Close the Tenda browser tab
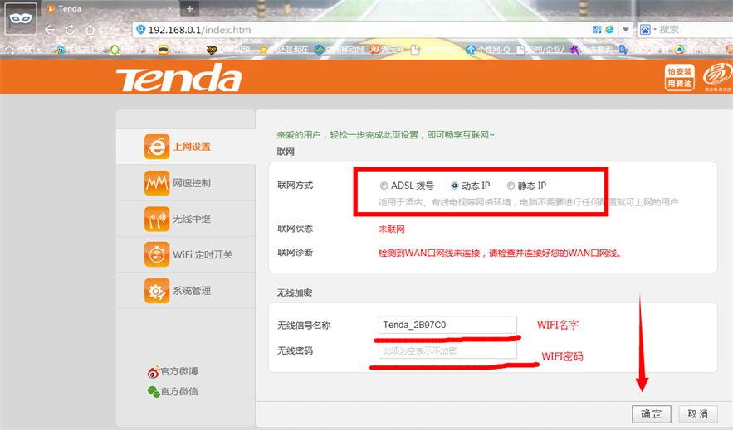 pos(170,8)
